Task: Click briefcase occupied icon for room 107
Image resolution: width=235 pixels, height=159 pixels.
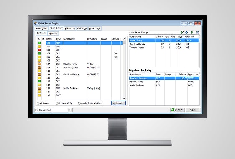Action: pos(39,64)
